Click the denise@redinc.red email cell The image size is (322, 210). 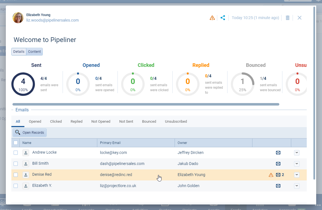(116, 175)
